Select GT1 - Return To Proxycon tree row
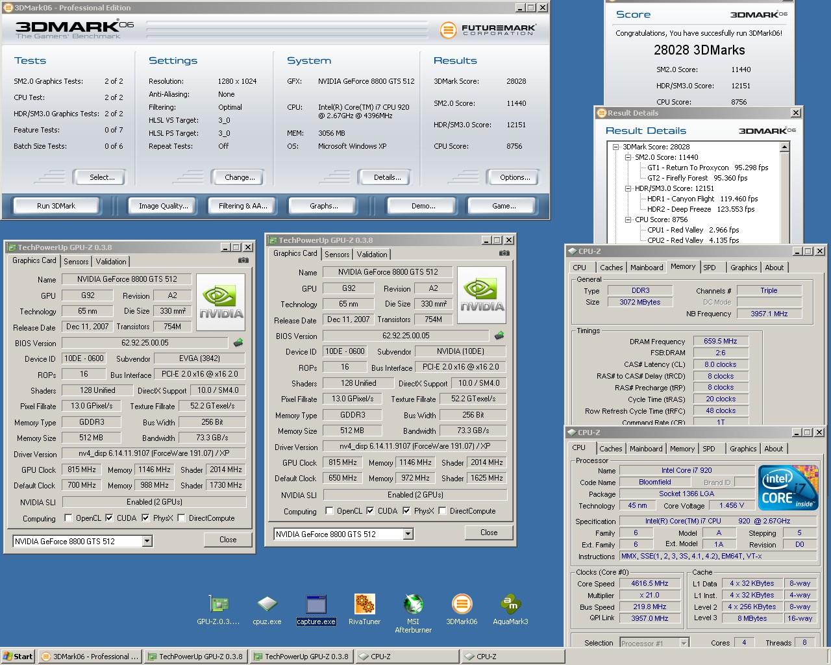 tap(708, 168)
